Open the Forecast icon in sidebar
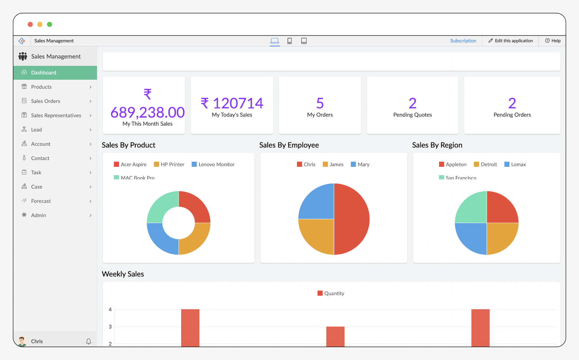 pos(24,201)
